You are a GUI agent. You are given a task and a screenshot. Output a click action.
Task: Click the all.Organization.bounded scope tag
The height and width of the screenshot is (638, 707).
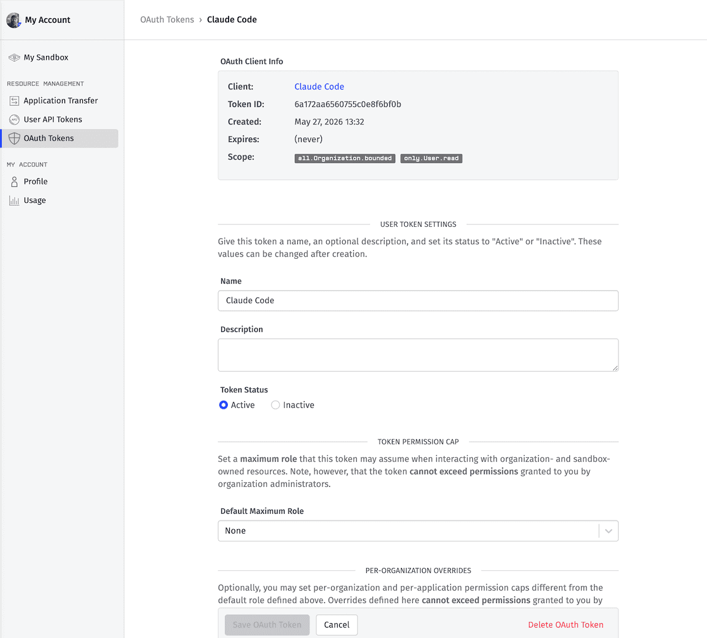point(345,159)
